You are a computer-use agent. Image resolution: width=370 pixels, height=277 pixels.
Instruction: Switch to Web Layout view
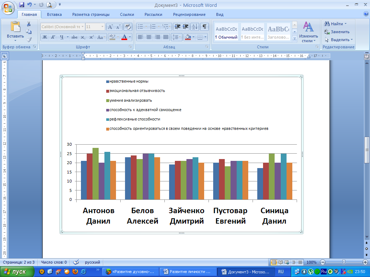click(287, 262)
